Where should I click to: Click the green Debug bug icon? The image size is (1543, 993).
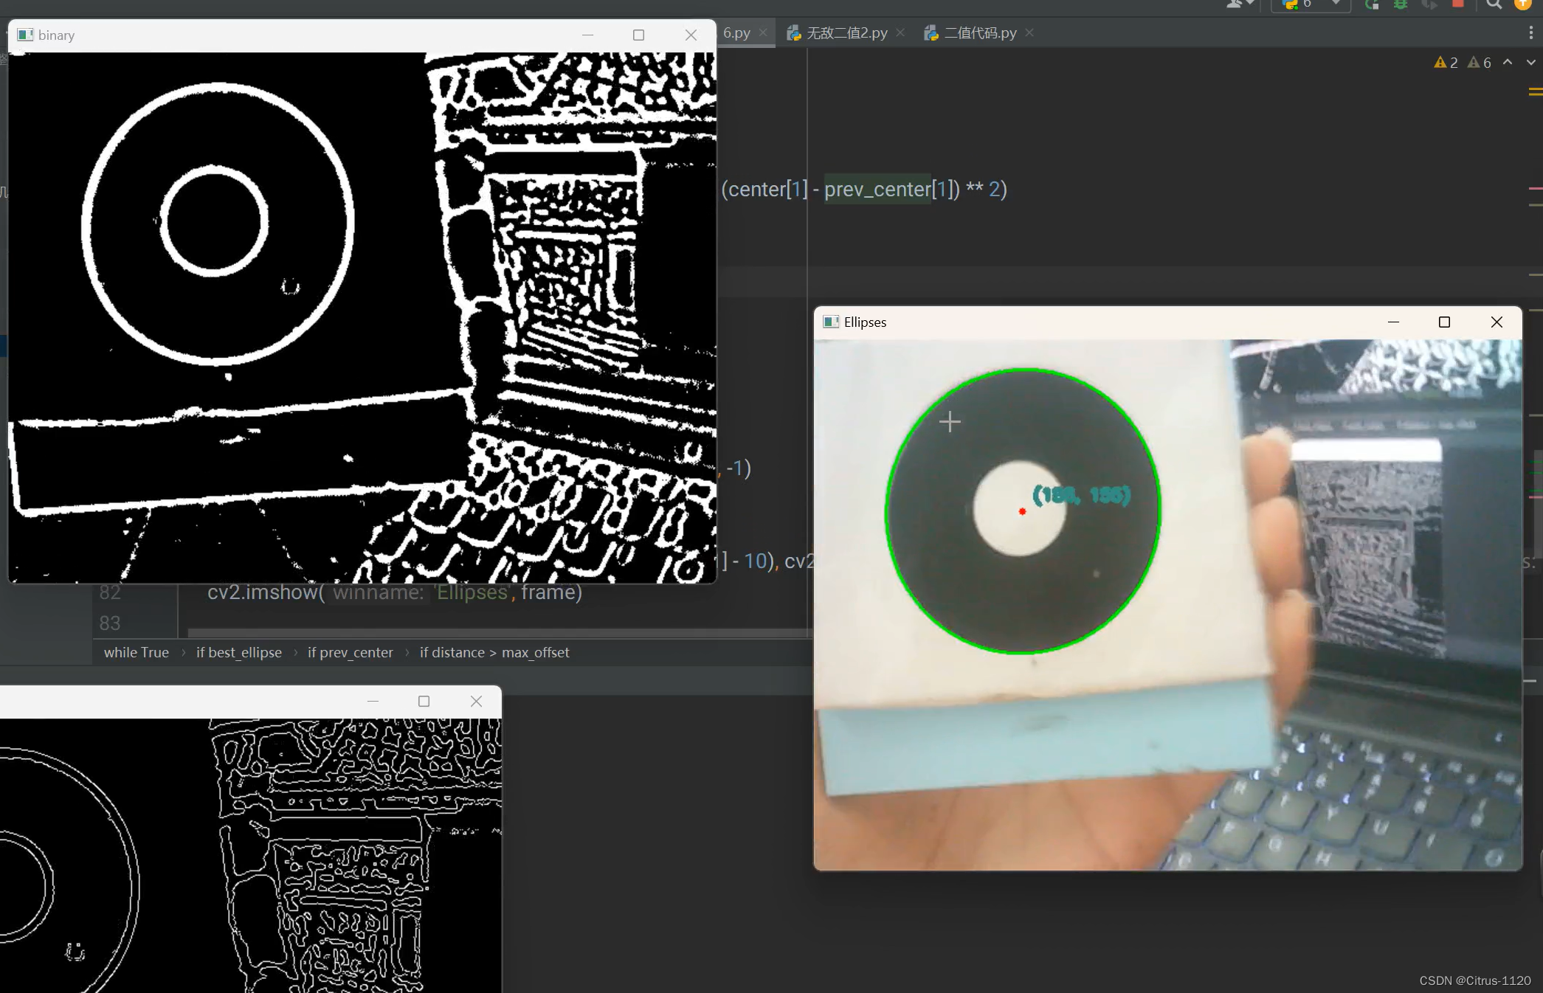[x=1400, y=4]
